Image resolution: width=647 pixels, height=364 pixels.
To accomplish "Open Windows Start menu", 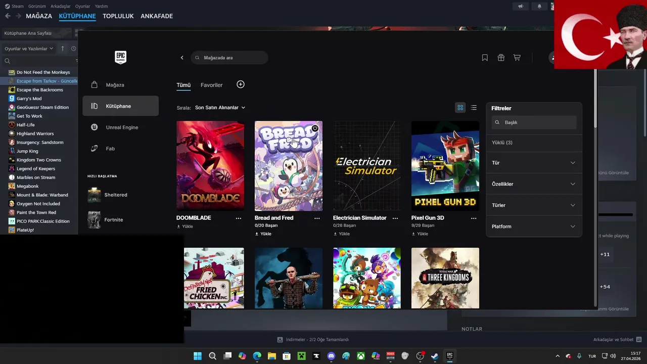I will tap(198, 356).
